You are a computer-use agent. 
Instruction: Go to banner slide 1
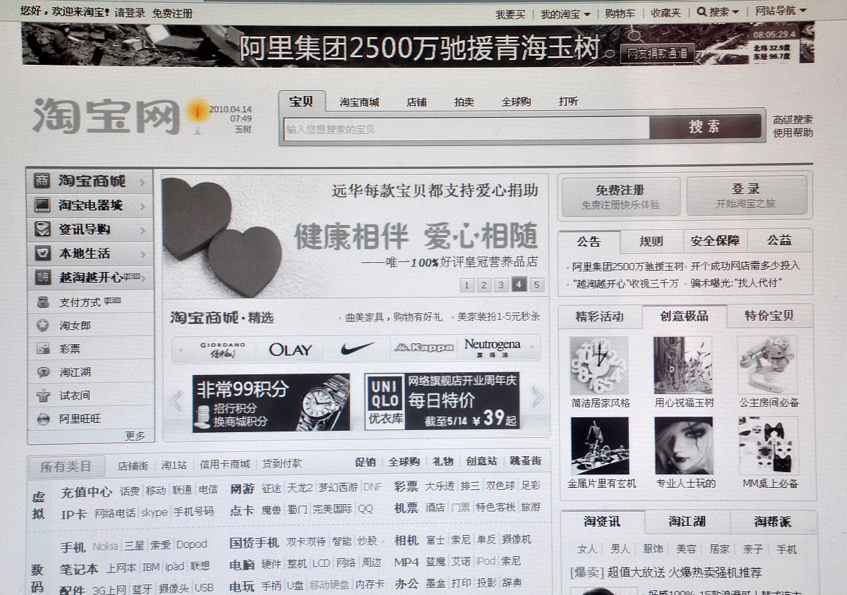(467, 285)
